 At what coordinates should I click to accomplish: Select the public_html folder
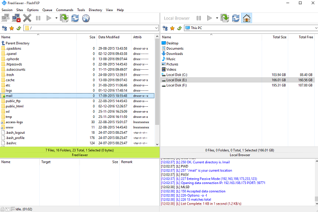[x=12, y=106]
